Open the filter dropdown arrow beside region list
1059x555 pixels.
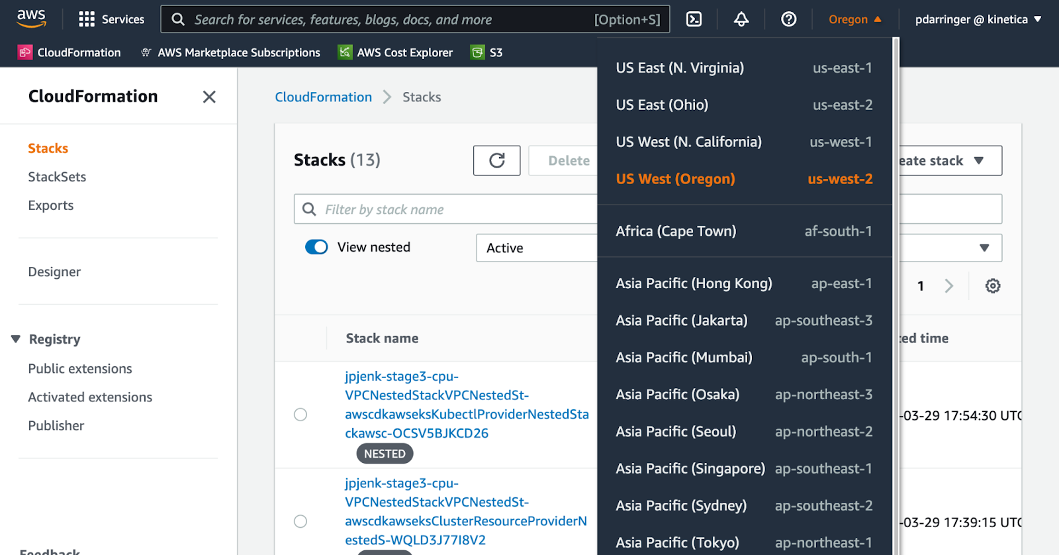pyautogui.click(x=984, y=248)
